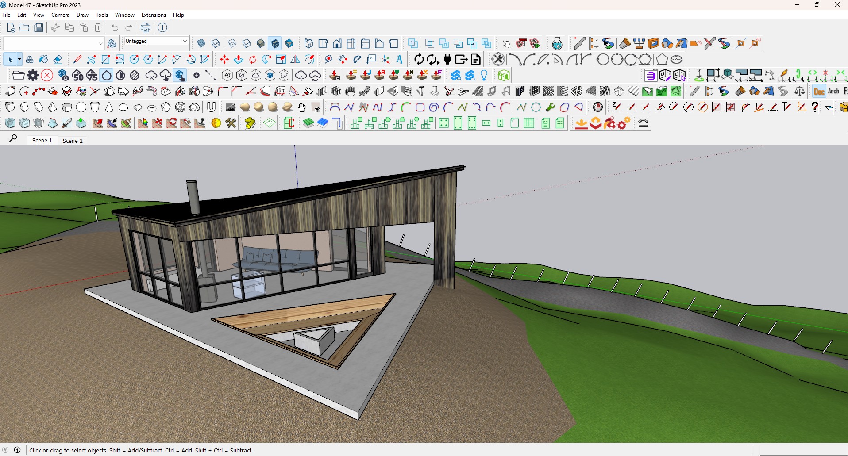Open the Camera menu
The image size is (848, 456).
pos(60,15)
